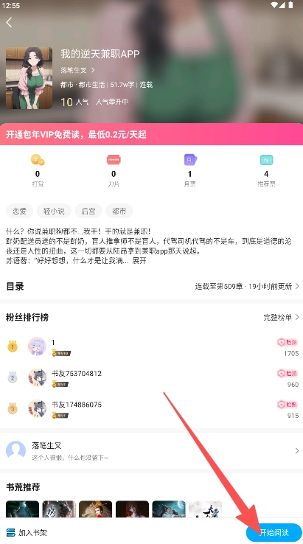Select the 恋爱 tag
The height and width of the screenshot is (544, 303).
(19, 211)
